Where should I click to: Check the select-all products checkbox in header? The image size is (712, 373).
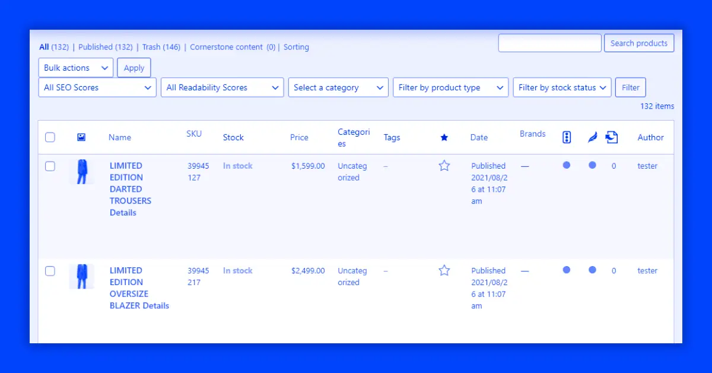click(50, 137)
